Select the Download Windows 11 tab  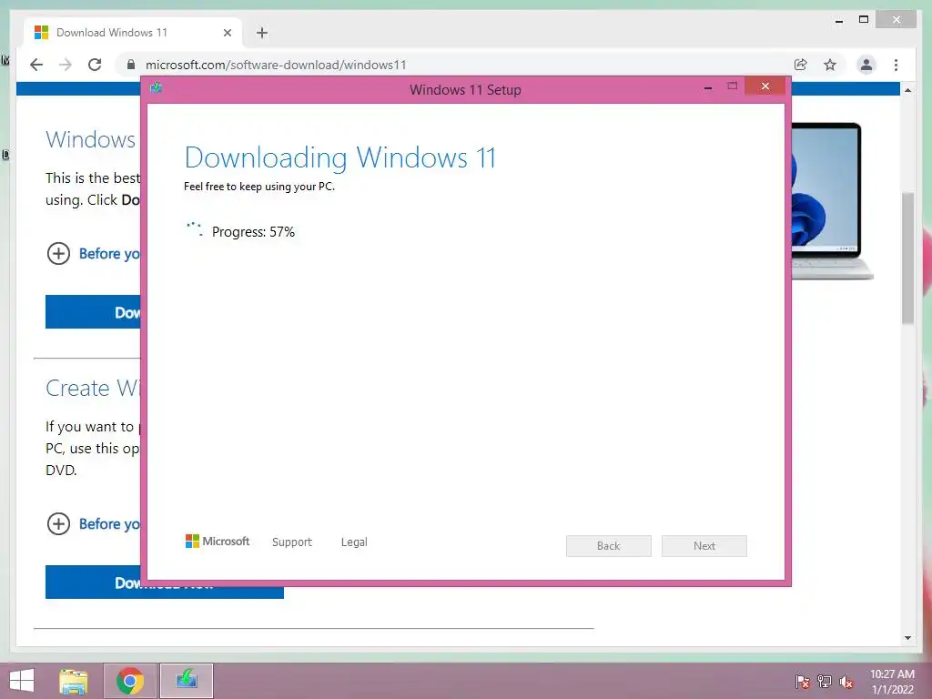point(133,33)
